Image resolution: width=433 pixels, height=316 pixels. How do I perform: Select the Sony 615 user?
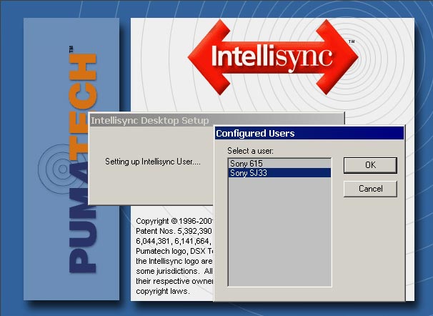pyautogui.click(x=279, y=164)
